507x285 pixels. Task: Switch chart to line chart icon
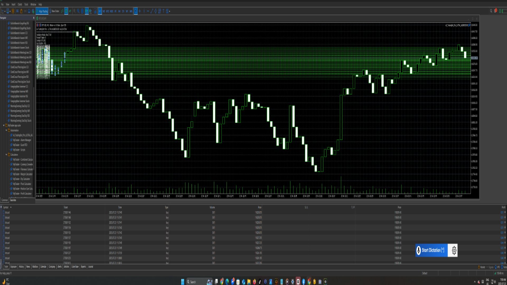point(70,11)
